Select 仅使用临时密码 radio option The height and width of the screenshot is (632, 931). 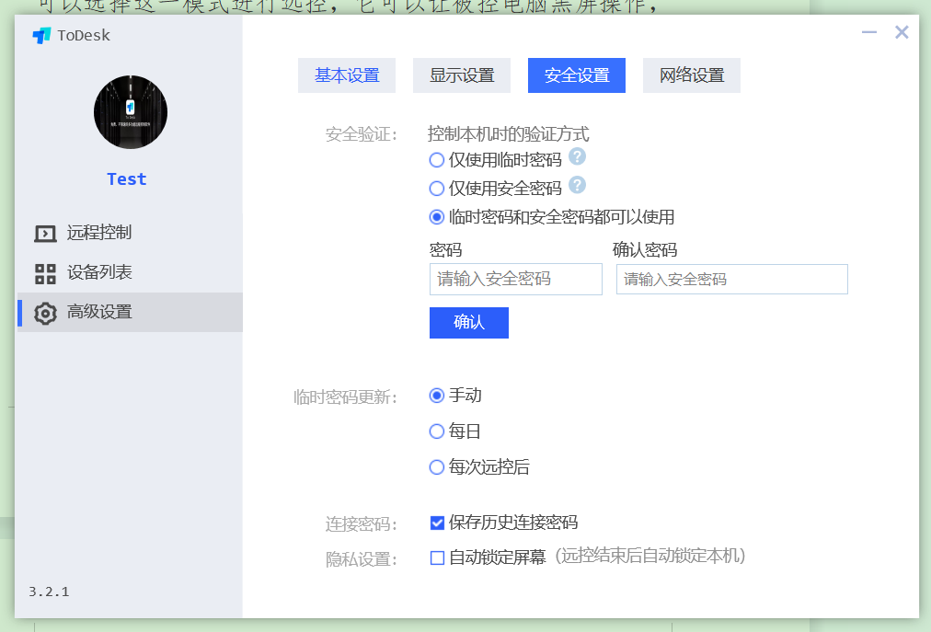[437, 160]
